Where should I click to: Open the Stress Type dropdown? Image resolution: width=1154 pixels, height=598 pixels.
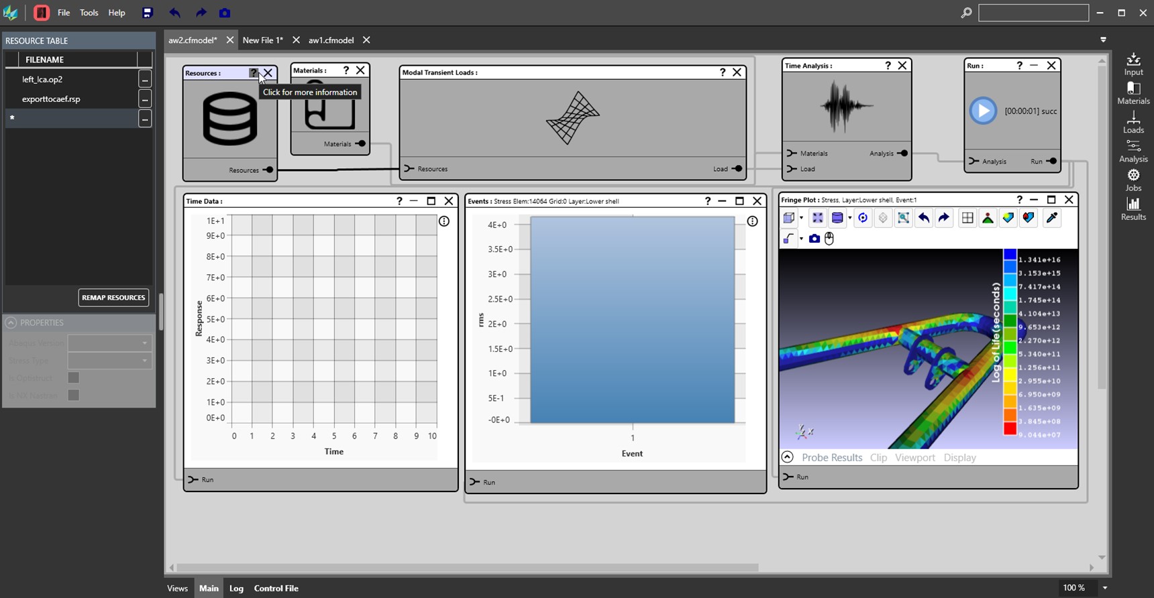coord(109,361)
